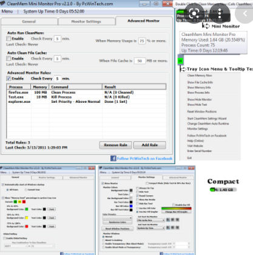Pick the blue Bar Fill Color swatch

pyautogui.click(x=131, y=206)
